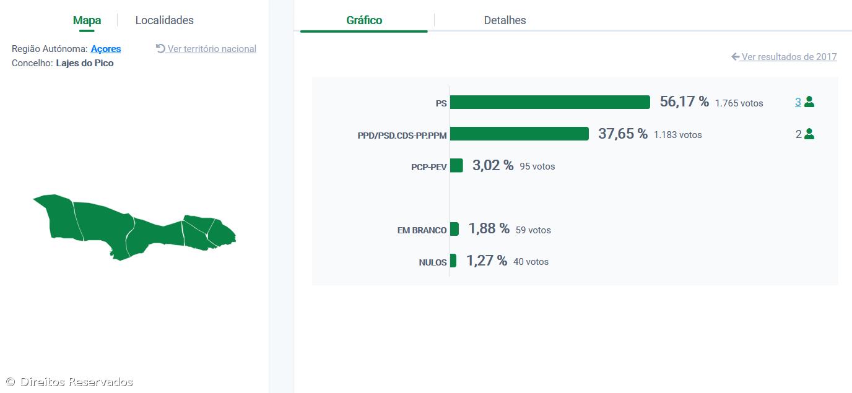Screen dimensions: 852x393
Task: Click the undo arrow icon beside Ver território nacional
Action: coord(160,48)
